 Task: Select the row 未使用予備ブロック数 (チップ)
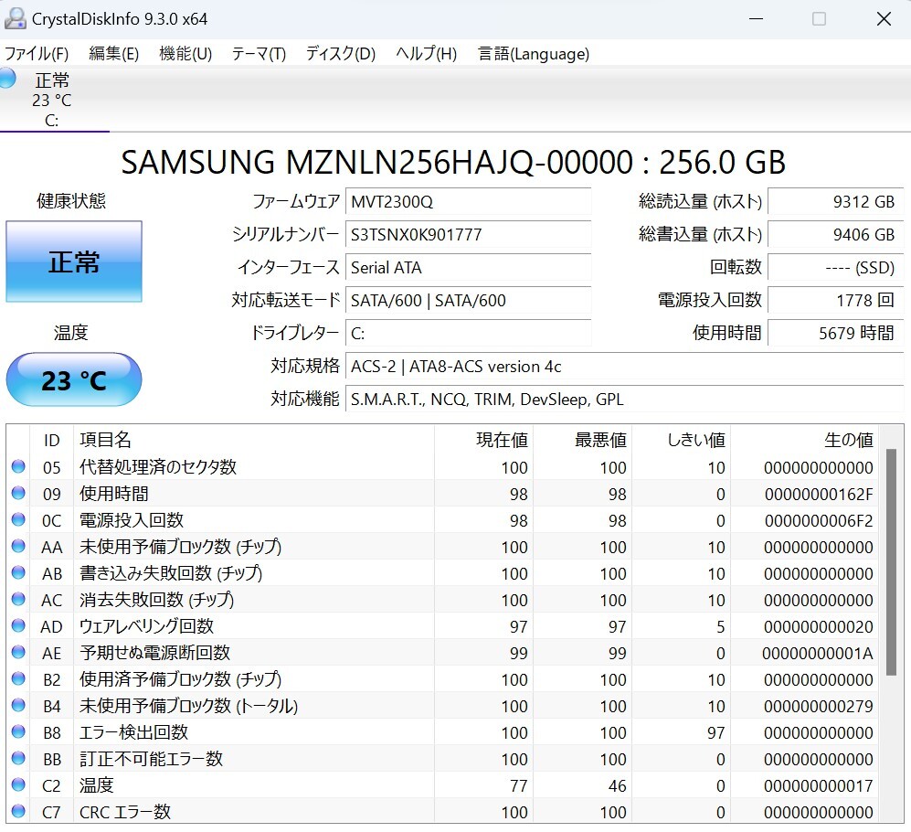(444, 547)
